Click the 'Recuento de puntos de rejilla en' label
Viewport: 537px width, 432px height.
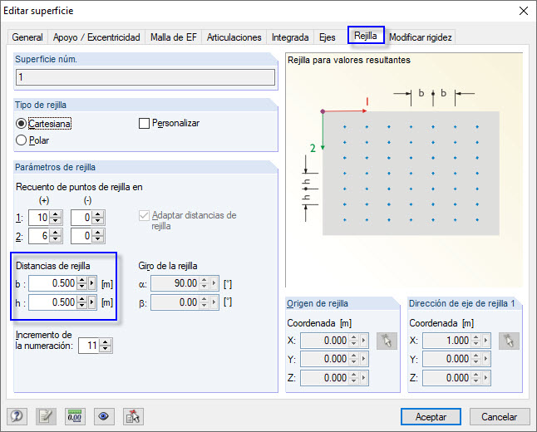79,187
